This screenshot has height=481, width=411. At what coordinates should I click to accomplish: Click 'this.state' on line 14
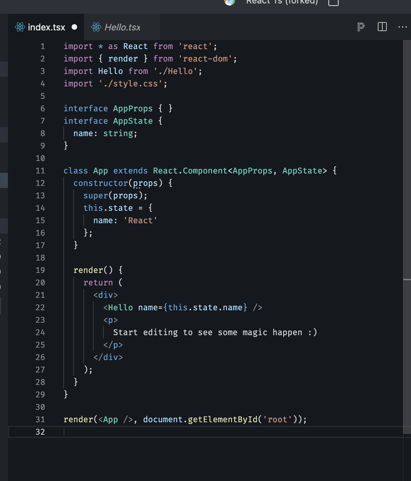(x=108, y=208)
